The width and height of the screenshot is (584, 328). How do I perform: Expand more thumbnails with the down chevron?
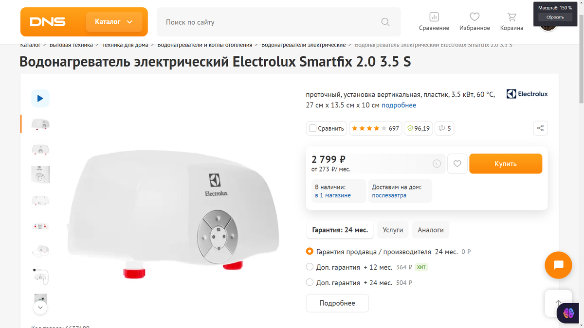(x=40, y=308)
